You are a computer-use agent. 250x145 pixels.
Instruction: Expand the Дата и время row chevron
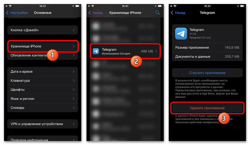[74, 71]
